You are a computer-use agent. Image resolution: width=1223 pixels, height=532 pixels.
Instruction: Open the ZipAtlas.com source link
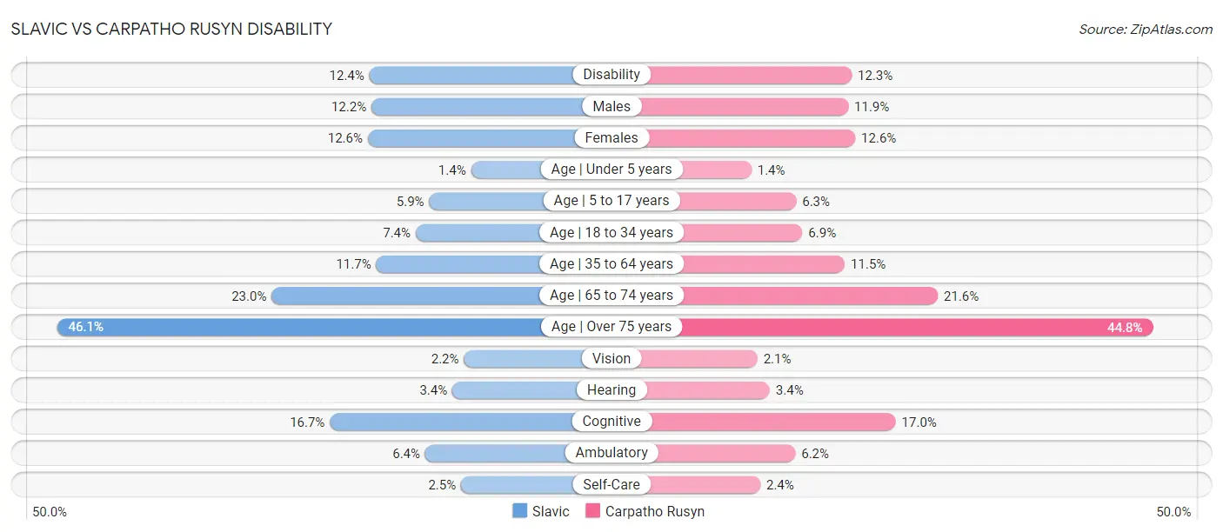coord(1146,29)
